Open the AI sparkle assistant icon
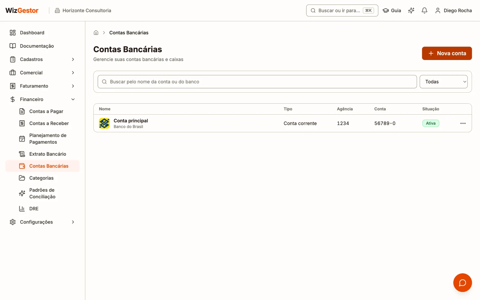The height and width of the screenshot is (300, 480). point(411,10)
